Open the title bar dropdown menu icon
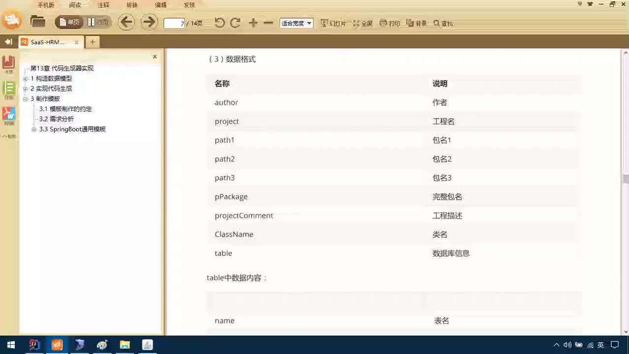This screenshot has width=629, height=354. [579, 4]
